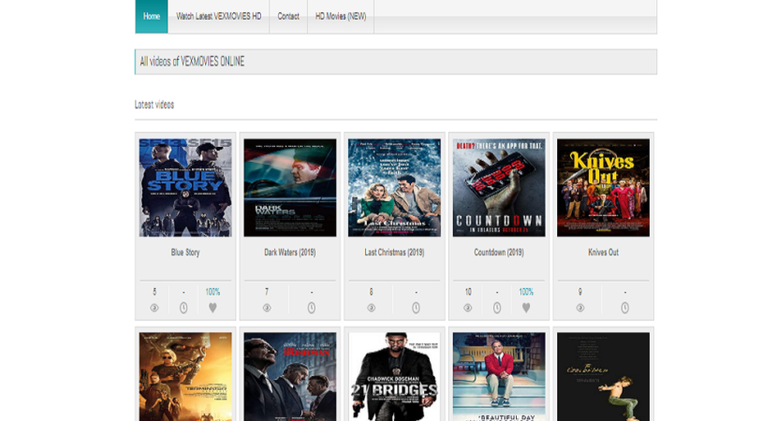This screenshot has height=421, width=777.
Task: Click the duration clock icon under Countdown
Action: coord(497,308)
